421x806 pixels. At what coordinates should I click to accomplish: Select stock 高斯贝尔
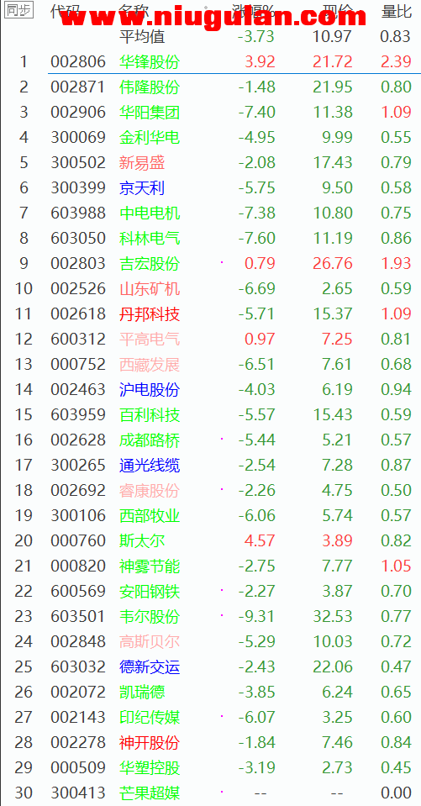pyautogui.click(x=150, y=641)
